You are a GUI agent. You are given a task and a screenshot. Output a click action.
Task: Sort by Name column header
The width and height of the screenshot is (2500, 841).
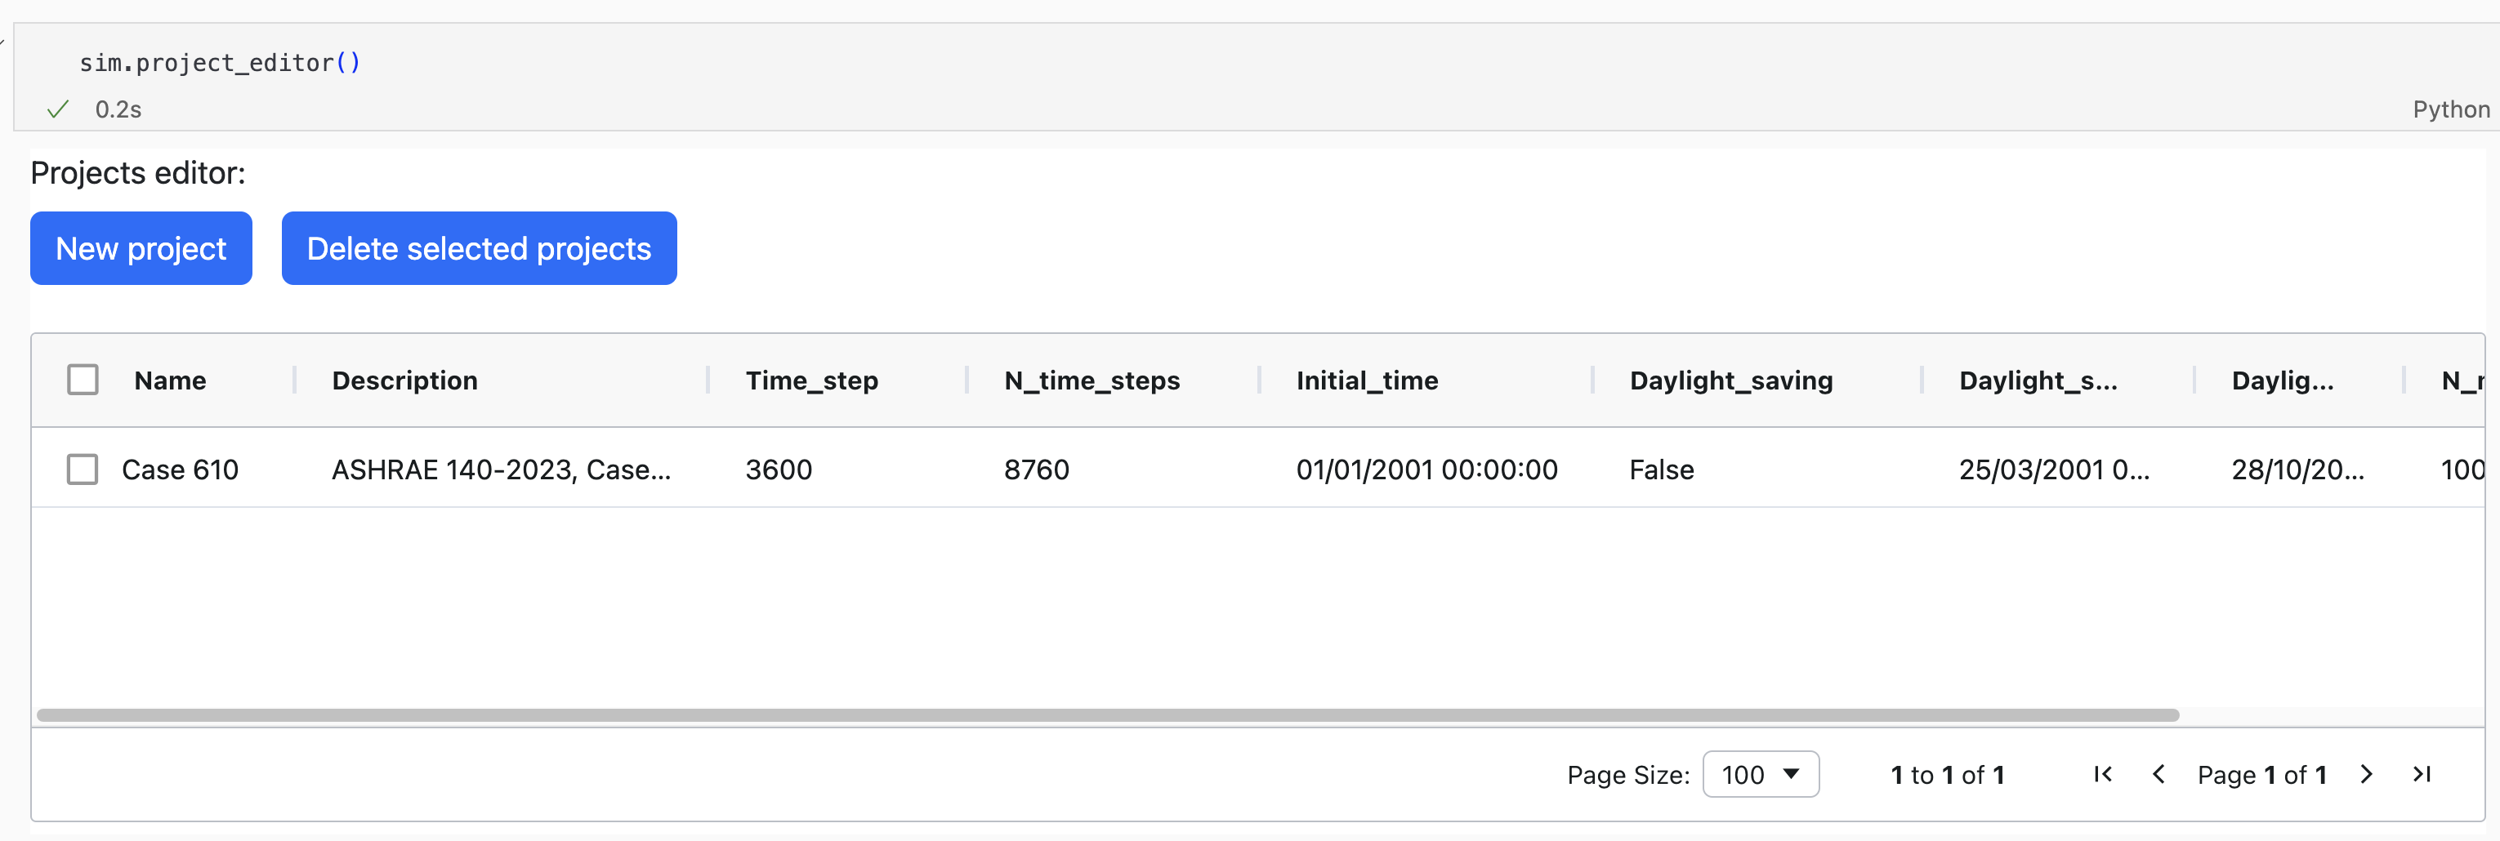(170, 380)
